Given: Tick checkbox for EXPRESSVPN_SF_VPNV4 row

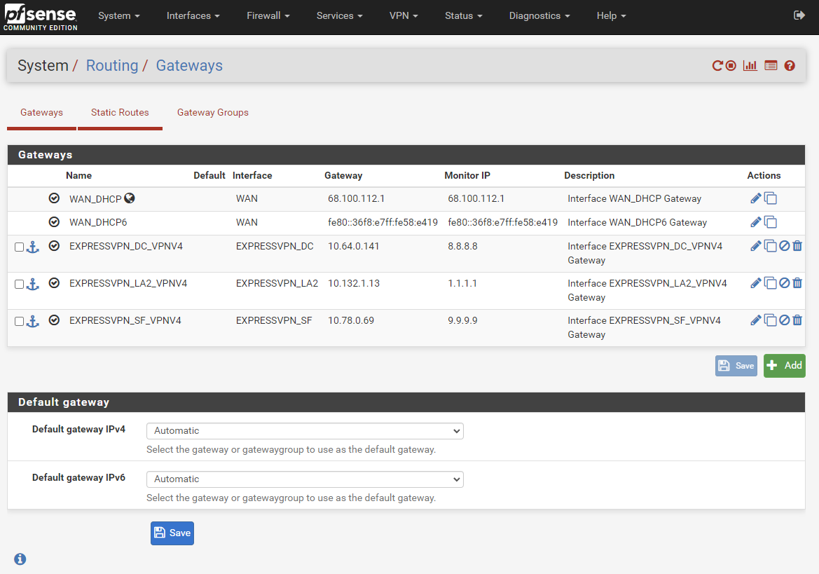Looking at the screenshot, I should point(20,321).
